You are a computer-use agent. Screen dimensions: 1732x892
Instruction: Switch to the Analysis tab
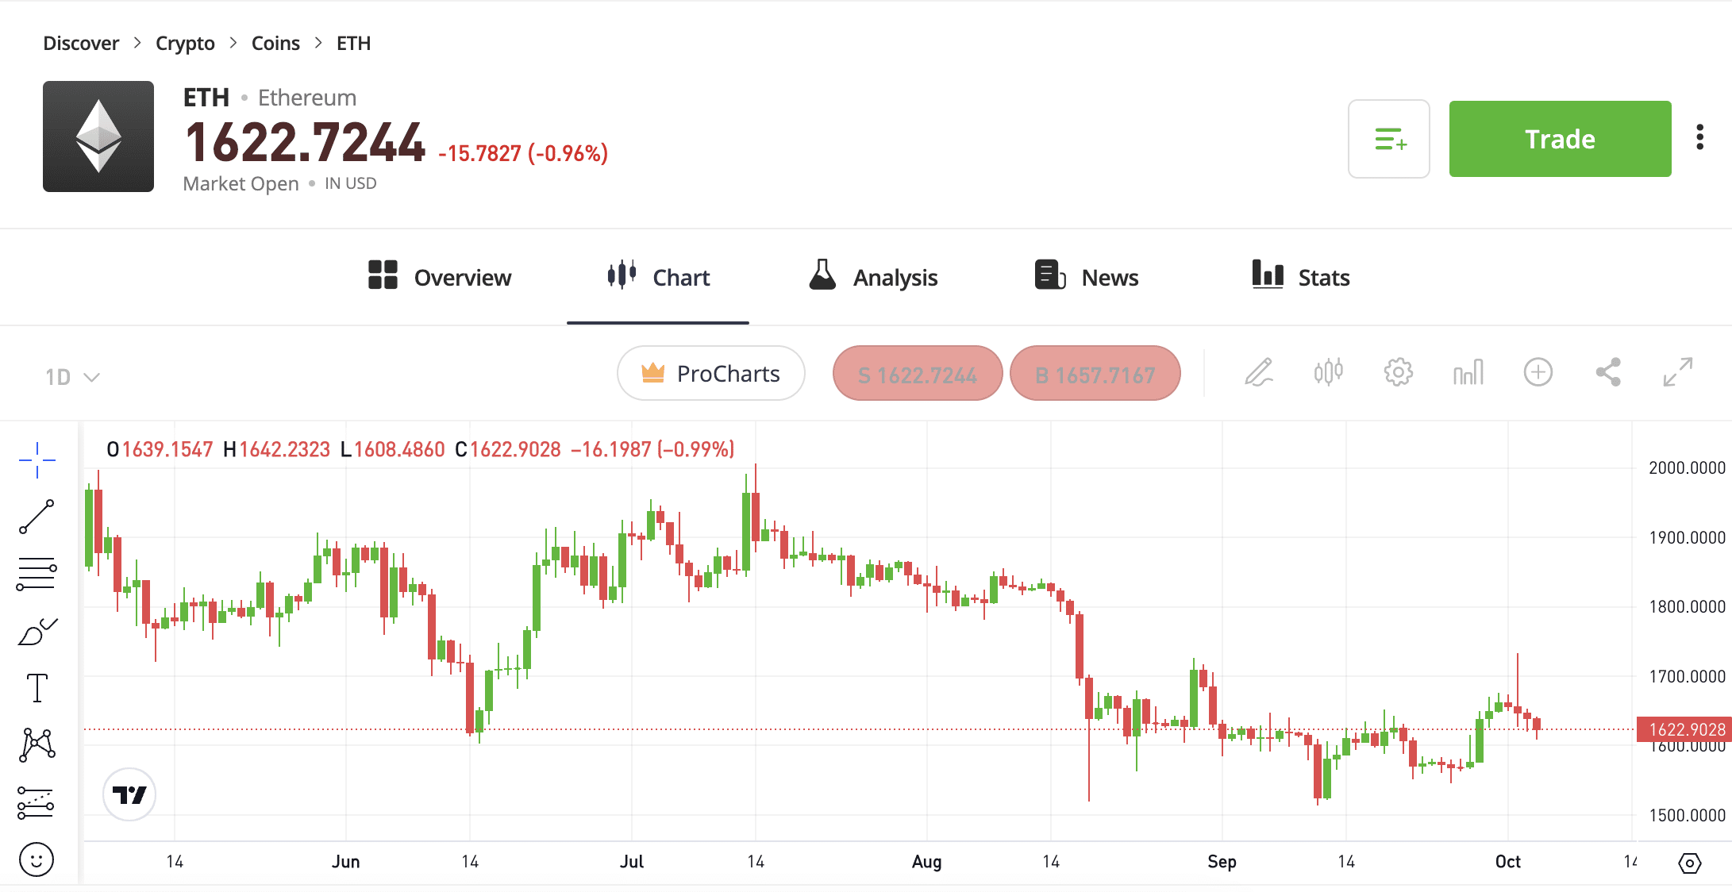point(872,275)
